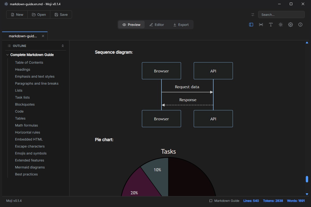Go to Math formulas in outline
This screenshot has width=311, height=207.
pyautogui.click(x=26, y=125)
